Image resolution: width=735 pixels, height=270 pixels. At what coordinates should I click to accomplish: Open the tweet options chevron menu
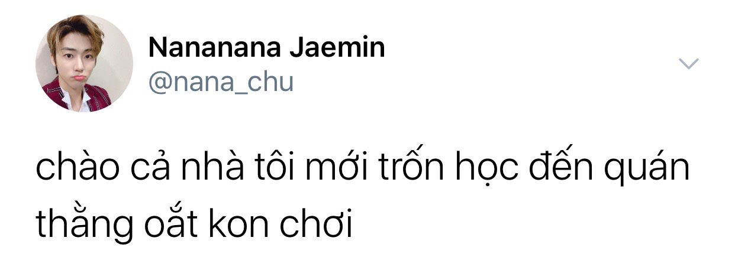tap(688, 64)
